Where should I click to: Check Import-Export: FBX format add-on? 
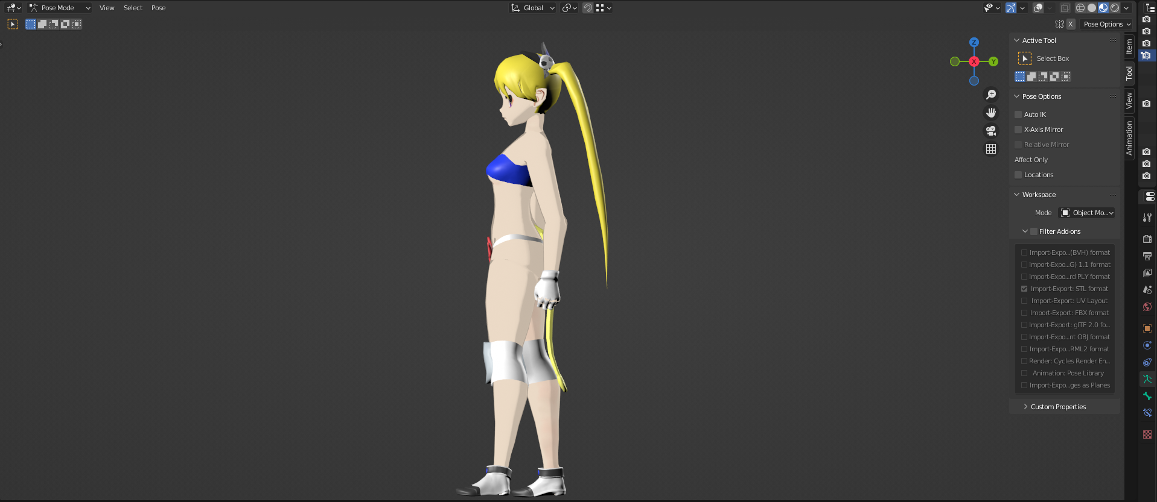point(1024,313)
